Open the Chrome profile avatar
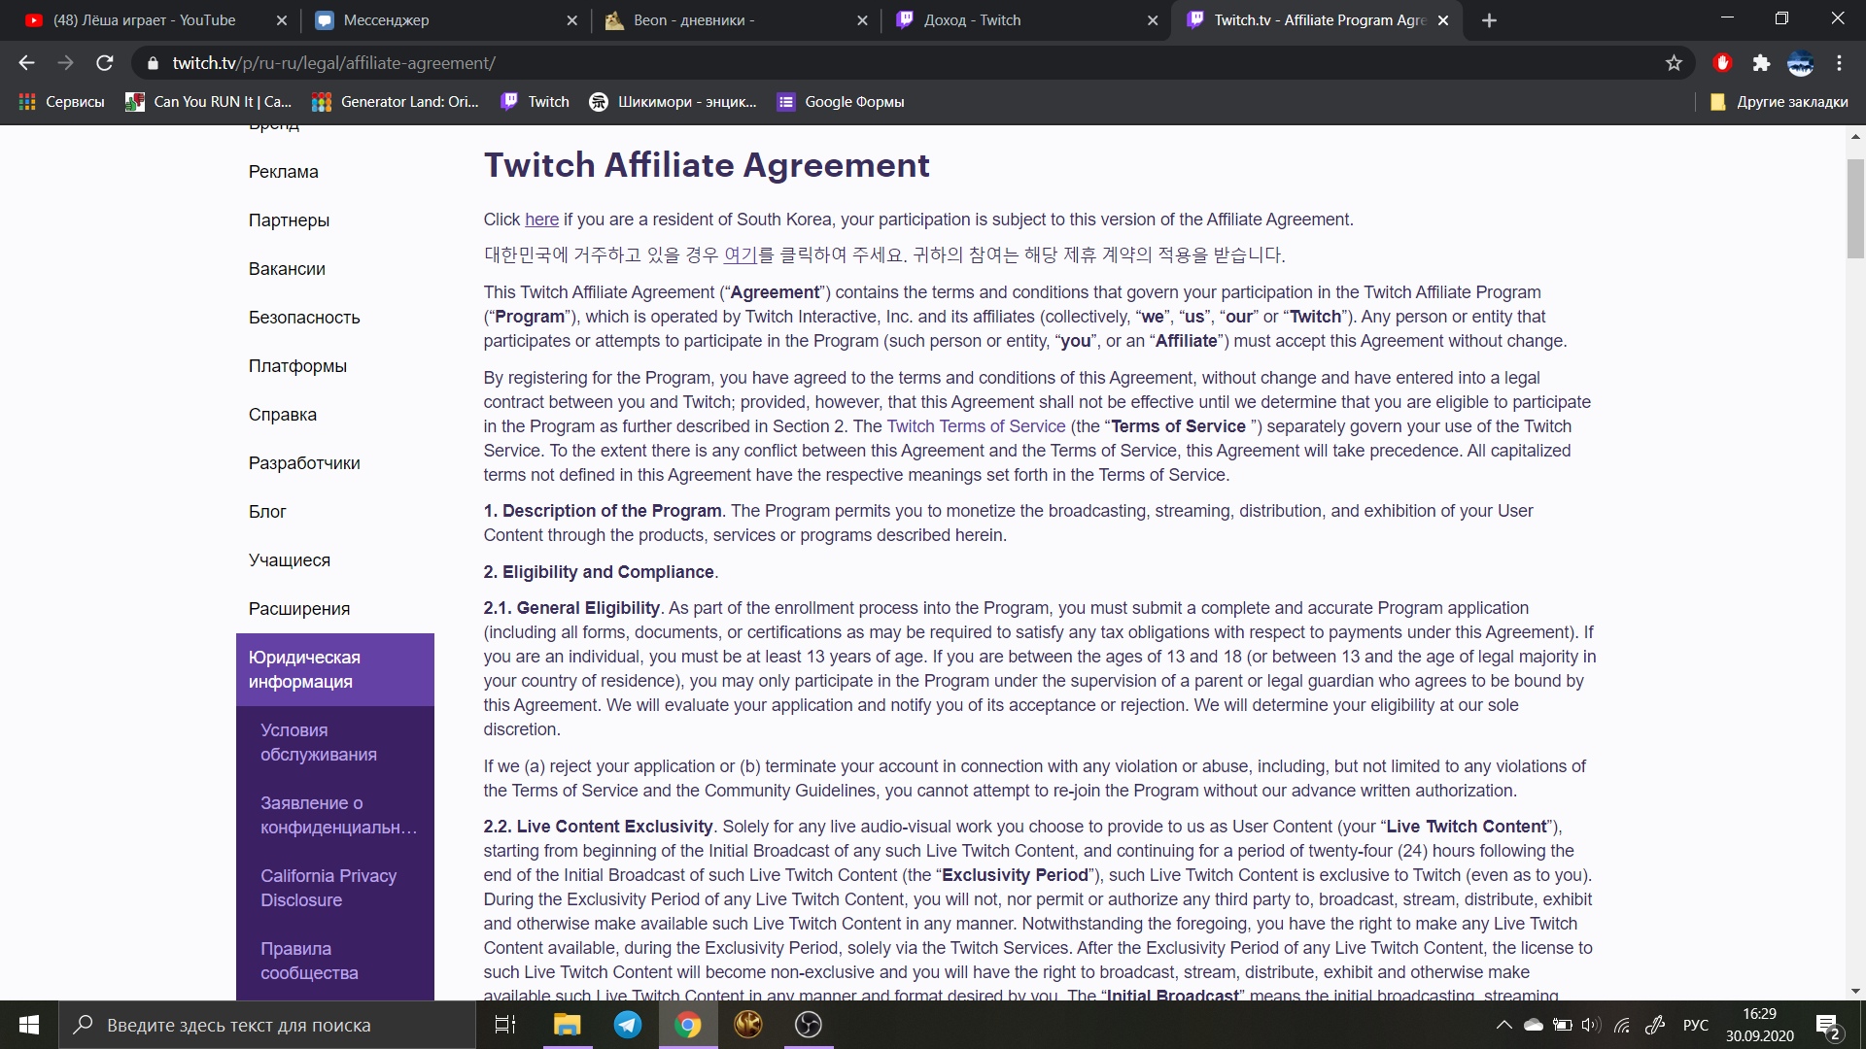 1800,63
